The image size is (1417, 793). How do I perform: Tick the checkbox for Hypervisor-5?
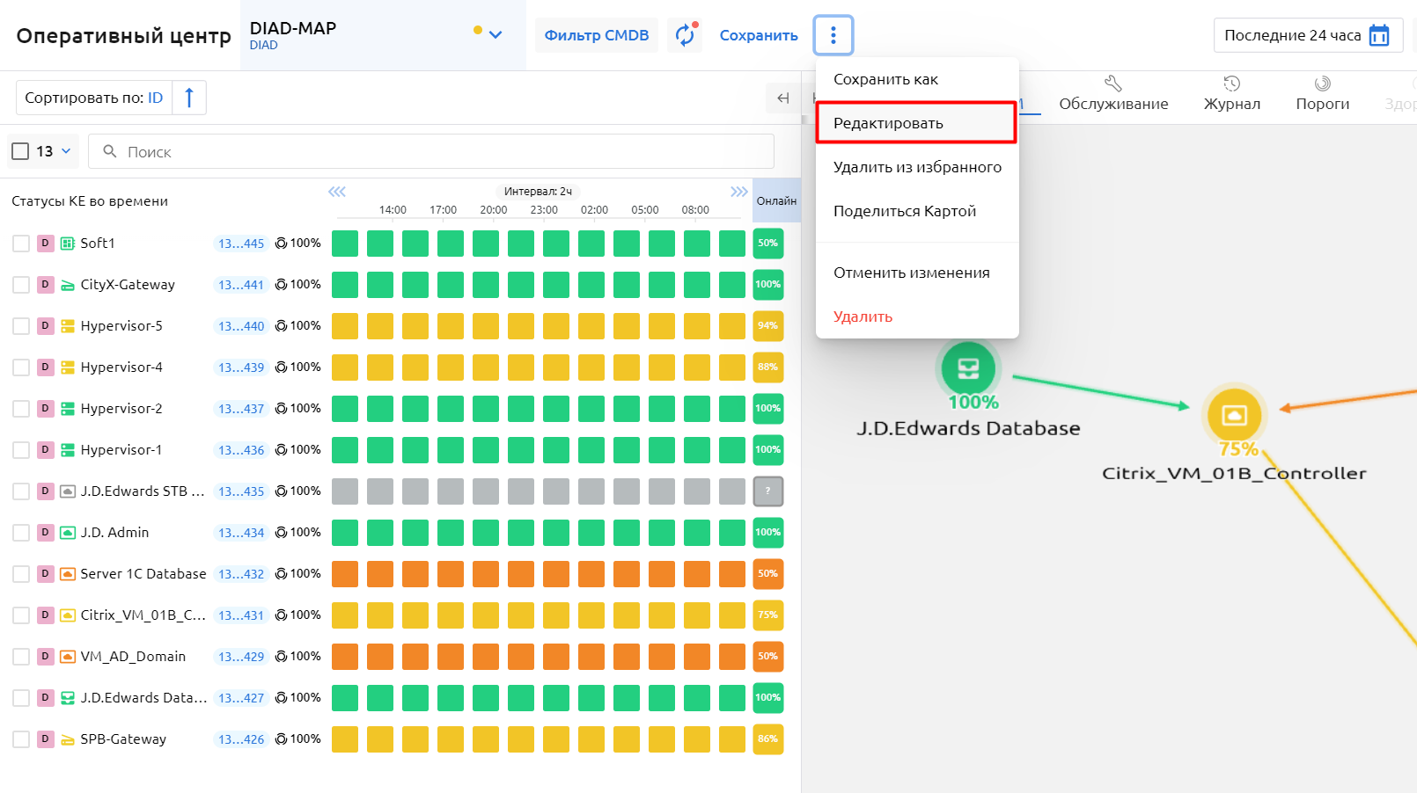pyautogui.click(x=21, y=326)
